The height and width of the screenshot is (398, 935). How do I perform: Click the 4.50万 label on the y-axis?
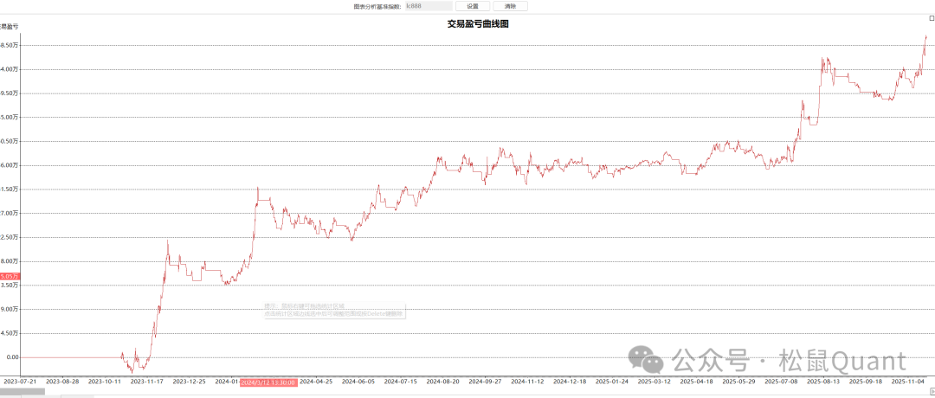coord(11,333)
